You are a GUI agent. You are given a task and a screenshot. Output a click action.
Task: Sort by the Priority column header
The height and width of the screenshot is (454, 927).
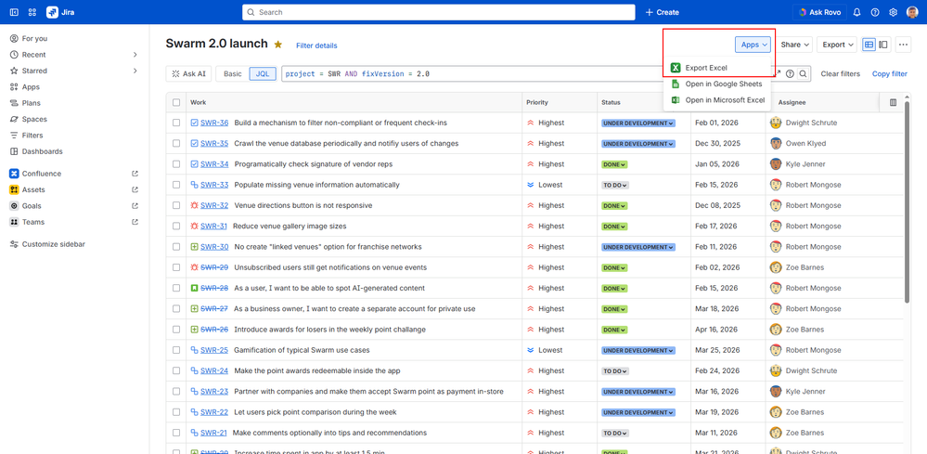[537, 102]
